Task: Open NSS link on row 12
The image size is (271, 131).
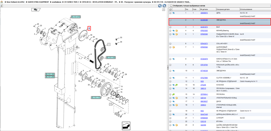Action: click(x=202, y=81)
